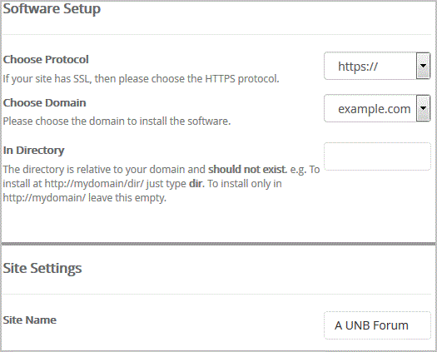This screenshot has width=437, height=352.
Task: Click the Choose Domain label
Action: coord(44,102)
